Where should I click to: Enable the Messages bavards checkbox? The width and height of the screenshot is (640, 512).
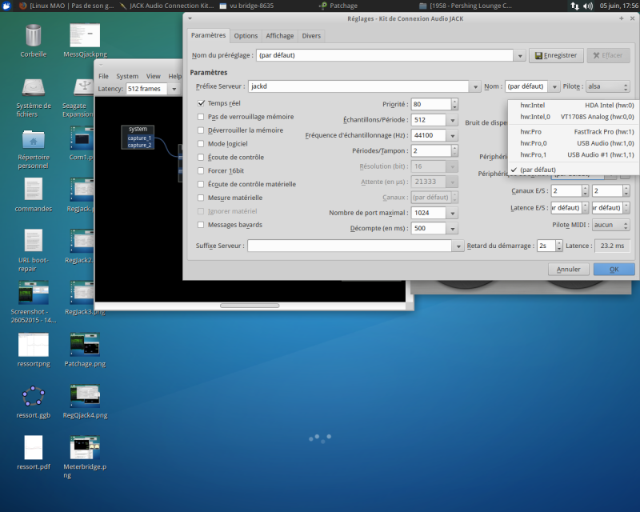coord(202,225)
